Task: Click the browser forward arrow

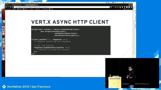Action: coord(8,7)
